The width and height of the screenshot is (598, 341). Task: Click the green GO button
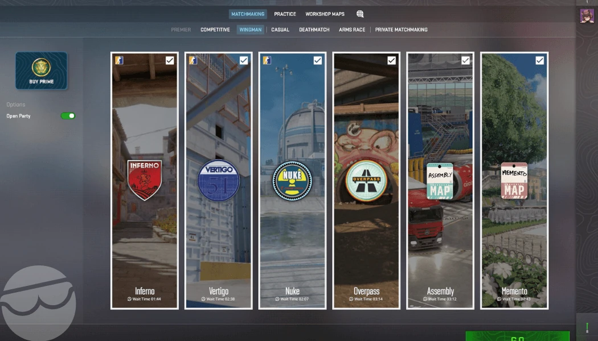click(518, 336)
